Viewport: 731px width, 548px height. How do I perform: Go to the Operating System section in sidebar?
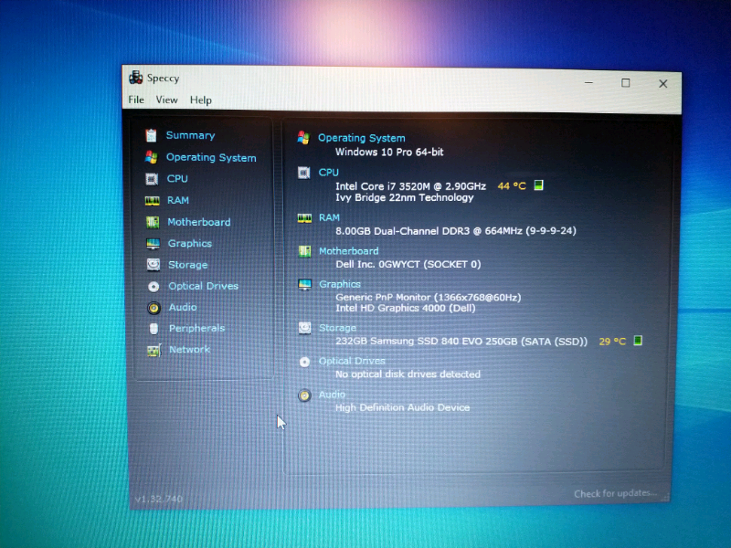(x=211, y=157)
